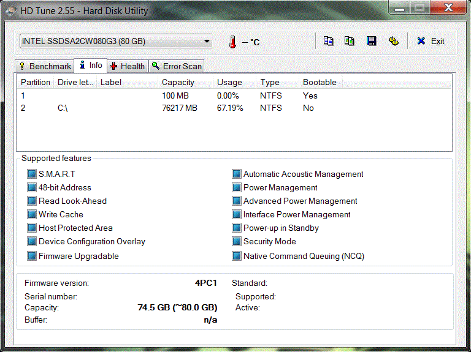This screenshot has width=471, height=352.
Task: Click the 76217 MB capacity value
Action: click(x=179, y=108)
